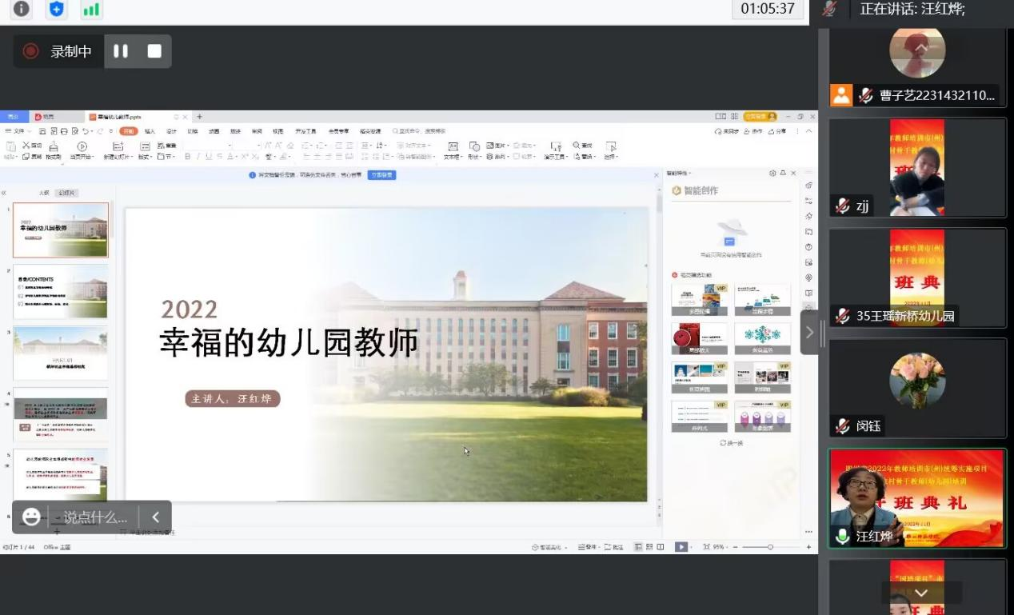1014x615 pixels.
Task: Stop the meeting recording
Action: (154, 51)
